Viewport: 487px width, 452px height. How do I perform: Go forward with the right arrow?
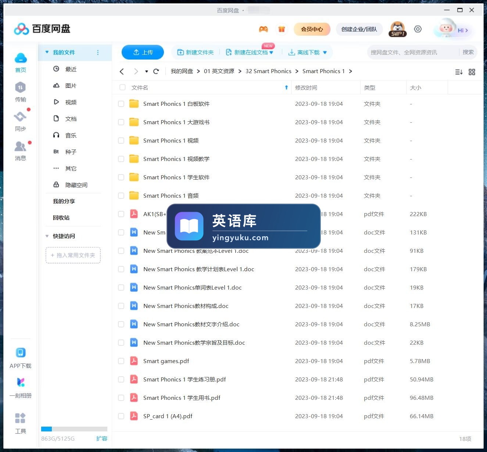click(x=136, y=71)
